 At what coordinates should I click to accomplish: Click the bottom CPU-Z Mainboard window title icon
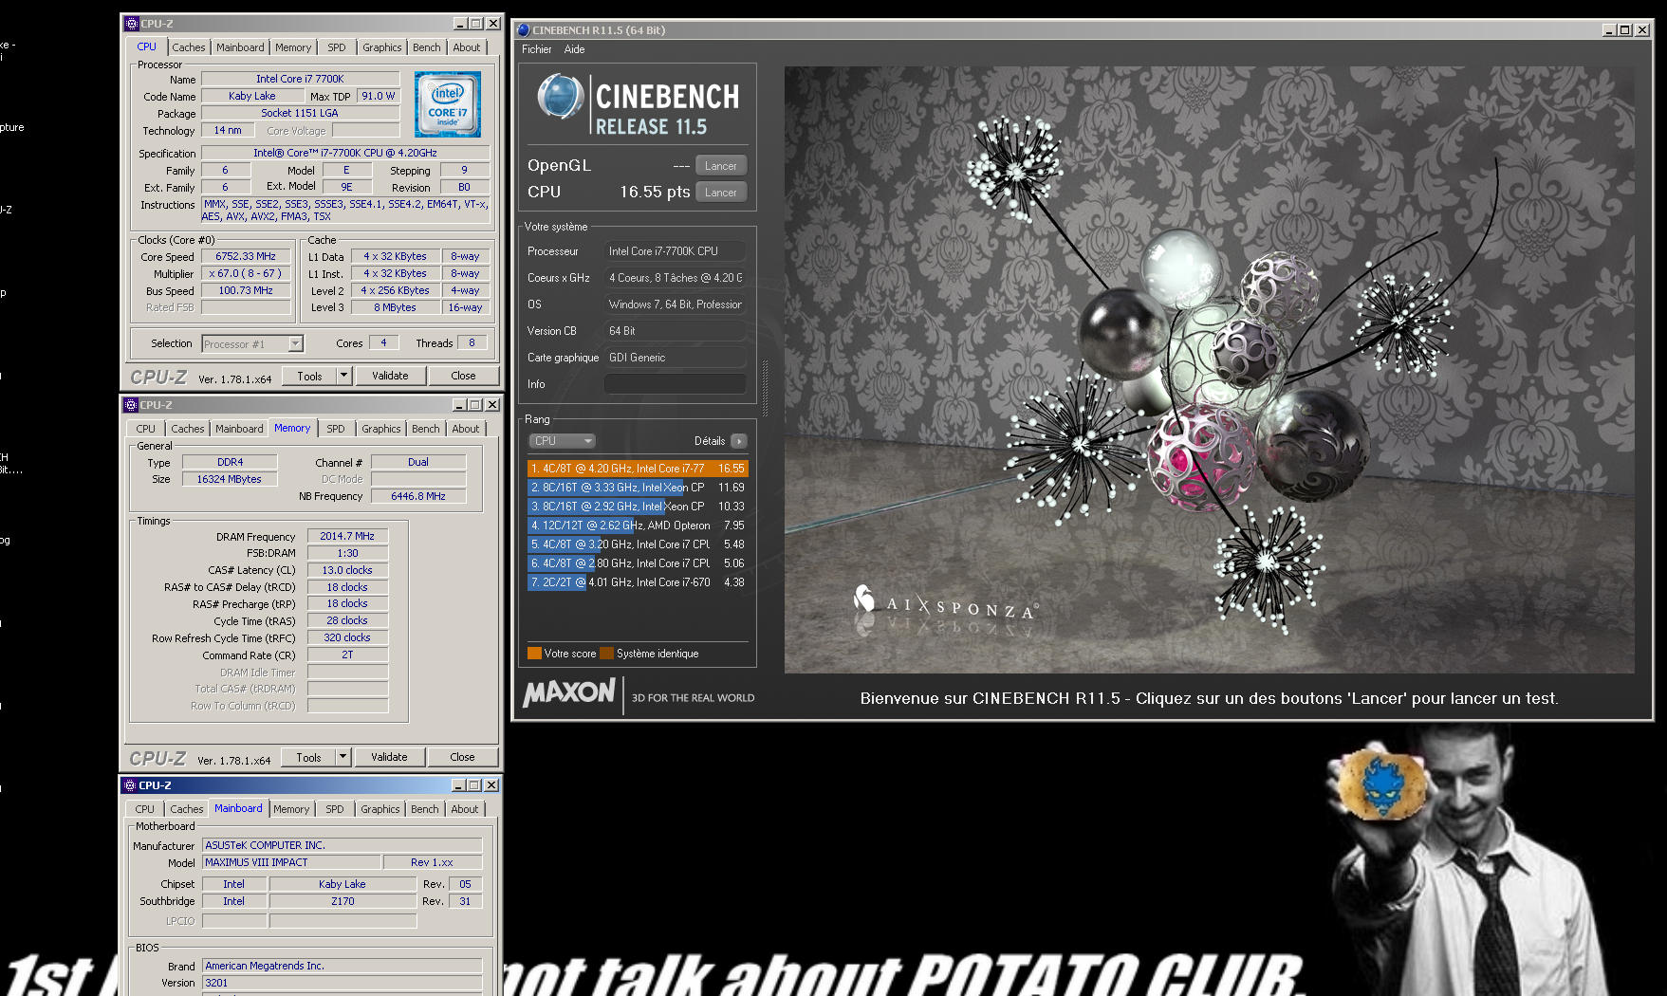130,785
